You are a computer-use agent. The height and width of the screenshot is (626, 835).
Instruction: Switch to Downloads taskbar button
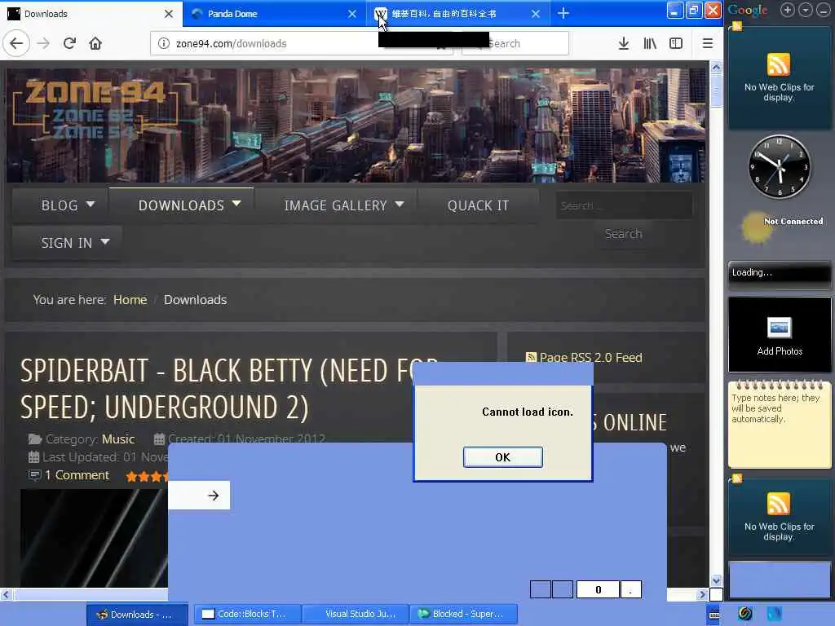(137, 615)
